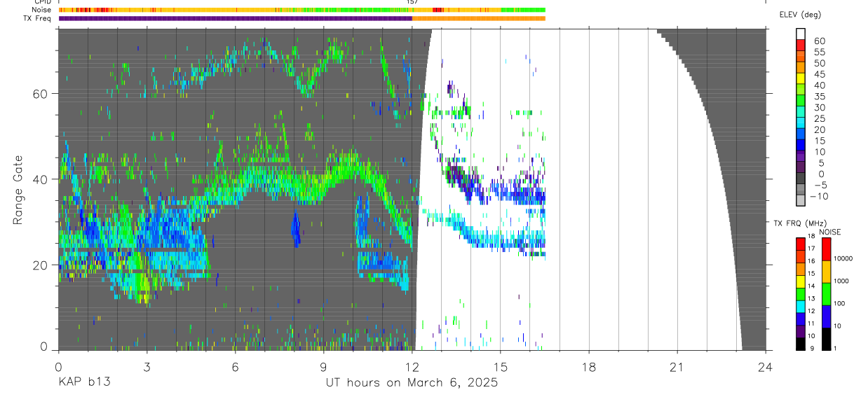The height and width of the screenshot is (397, 861).
Task: Click the '100' value on the NOISE legend
Action: click(x=840, y=303)
